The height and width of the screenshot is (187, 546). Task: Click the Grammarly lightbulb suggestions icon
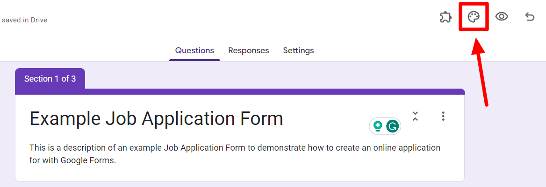click(377, 126)
